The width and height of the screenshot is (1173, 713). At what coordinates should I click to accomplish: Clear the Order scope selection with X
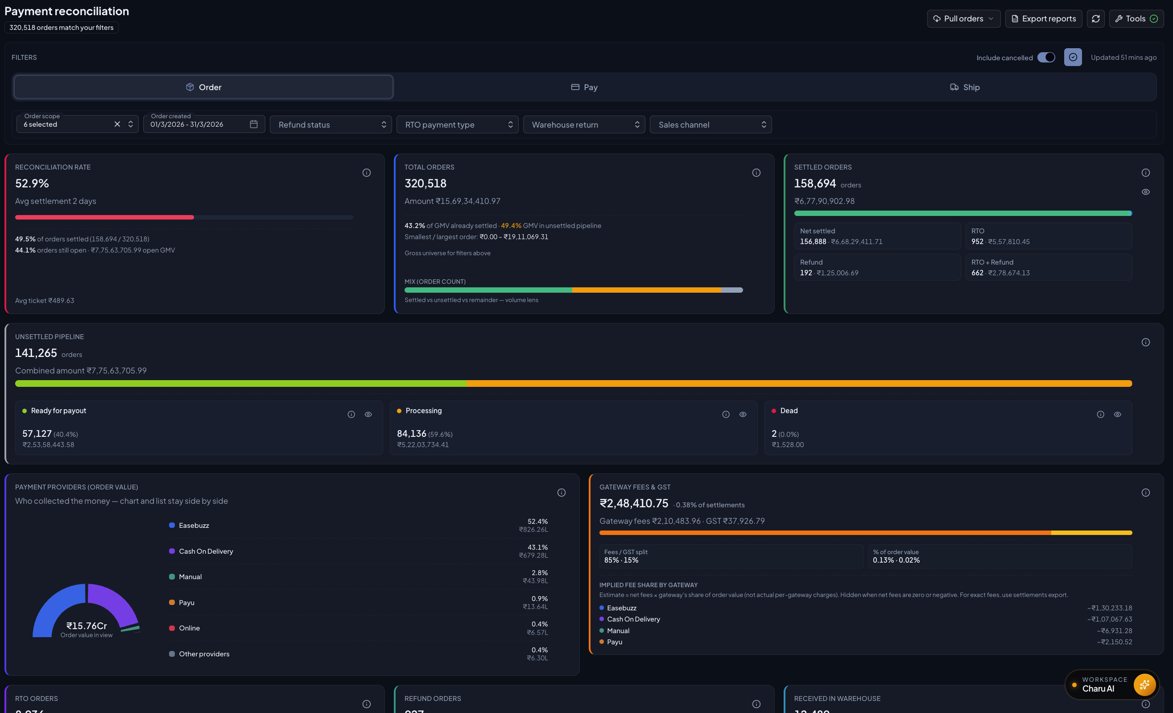coord(117,124)
